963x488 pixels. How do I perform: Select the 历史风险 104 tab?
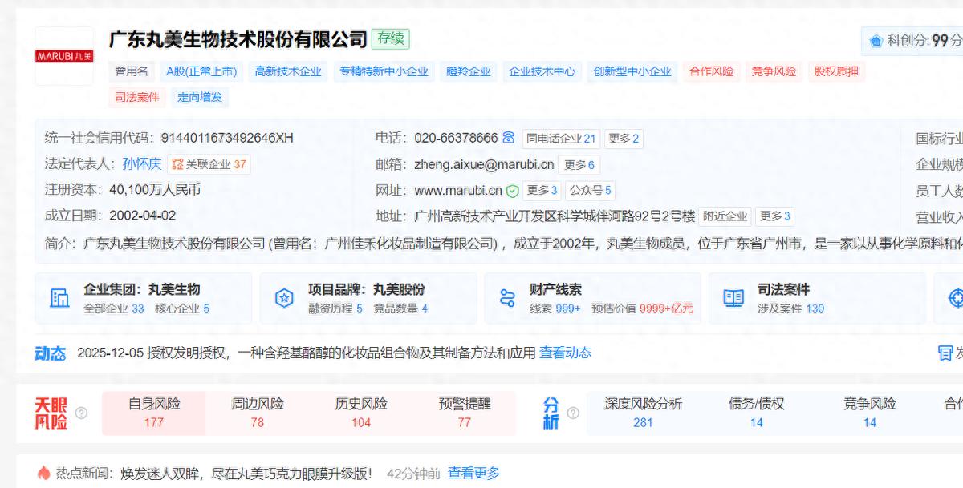pos(361,413)
